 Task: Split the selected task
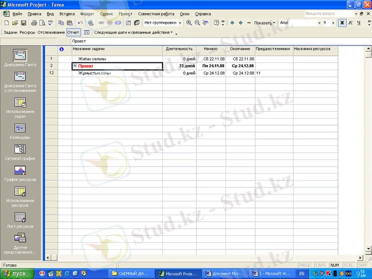118,23
